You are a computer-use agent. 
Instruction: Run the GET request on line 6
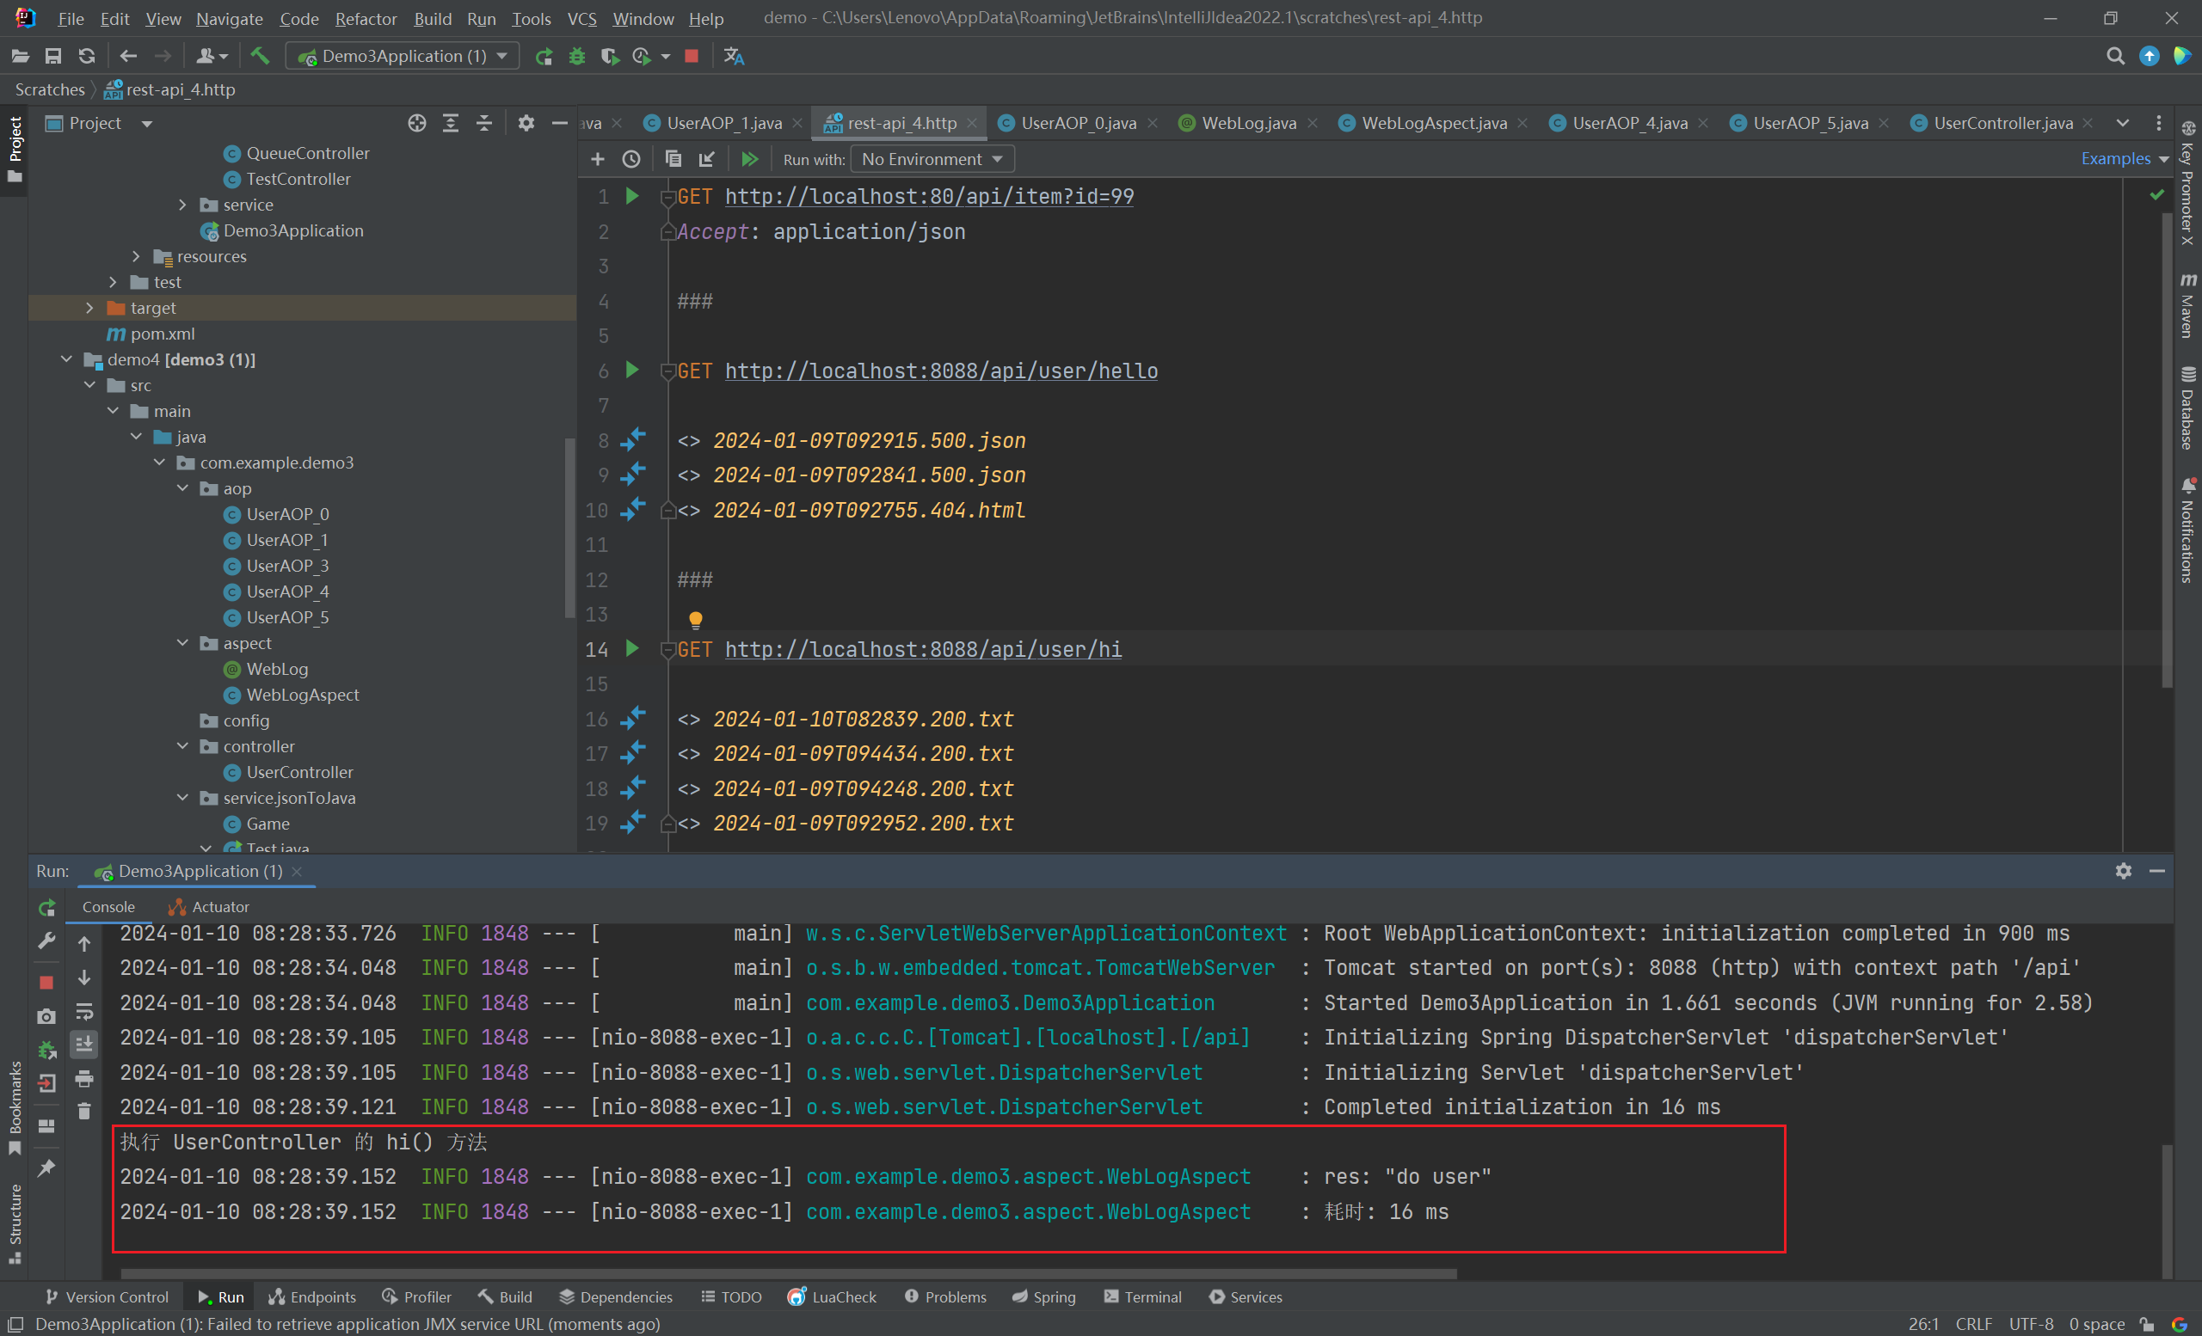[x=632, y=370]
